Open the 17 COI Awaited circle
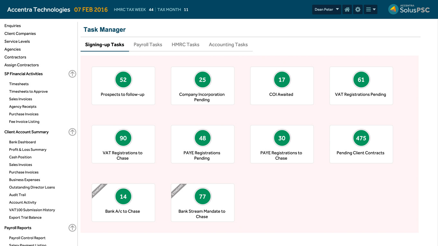Image resolution: width=438 pixels, height=246 pixels. pos(282,80)
